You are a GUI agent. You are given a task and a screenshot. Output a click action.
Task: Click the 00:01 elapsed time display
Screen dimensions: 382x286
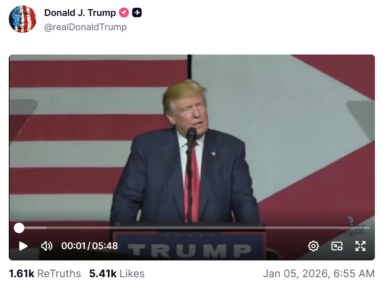click(73, 246)
